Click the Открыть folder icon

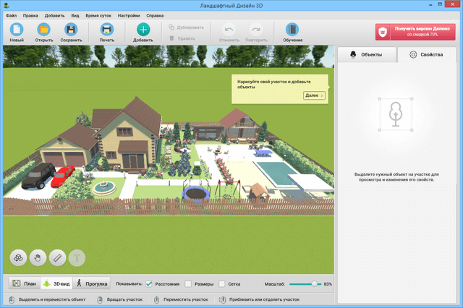43,30
